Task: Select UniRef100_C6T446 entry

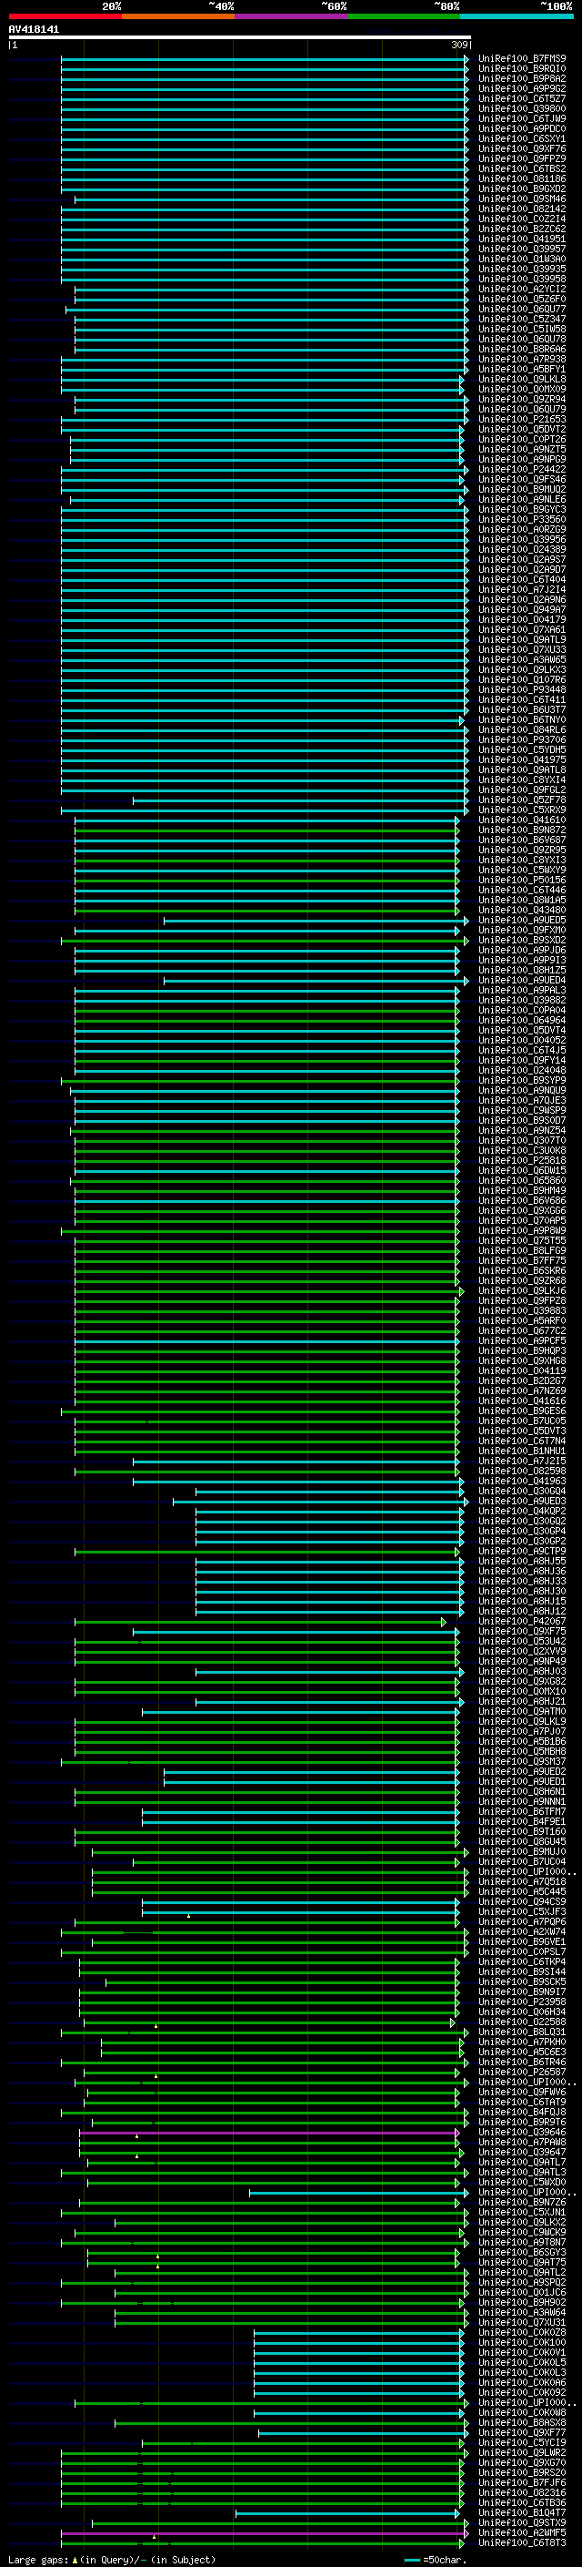Action: (522, 890)
